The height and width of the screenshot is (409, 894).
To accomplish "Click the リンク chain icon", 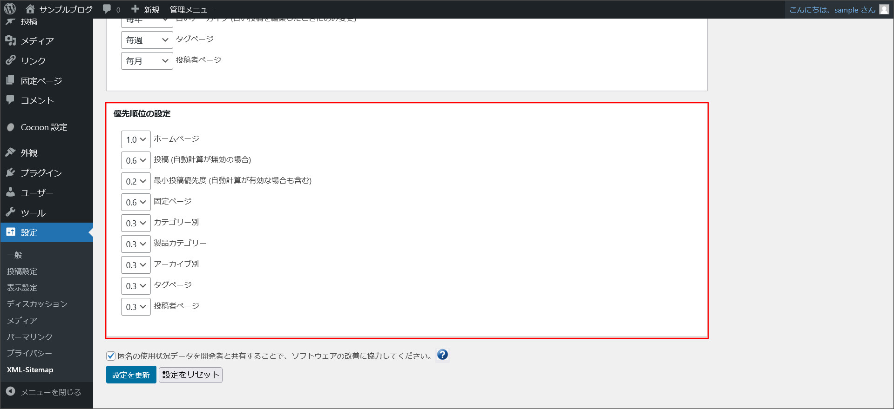I will click(x=11, y=60).
